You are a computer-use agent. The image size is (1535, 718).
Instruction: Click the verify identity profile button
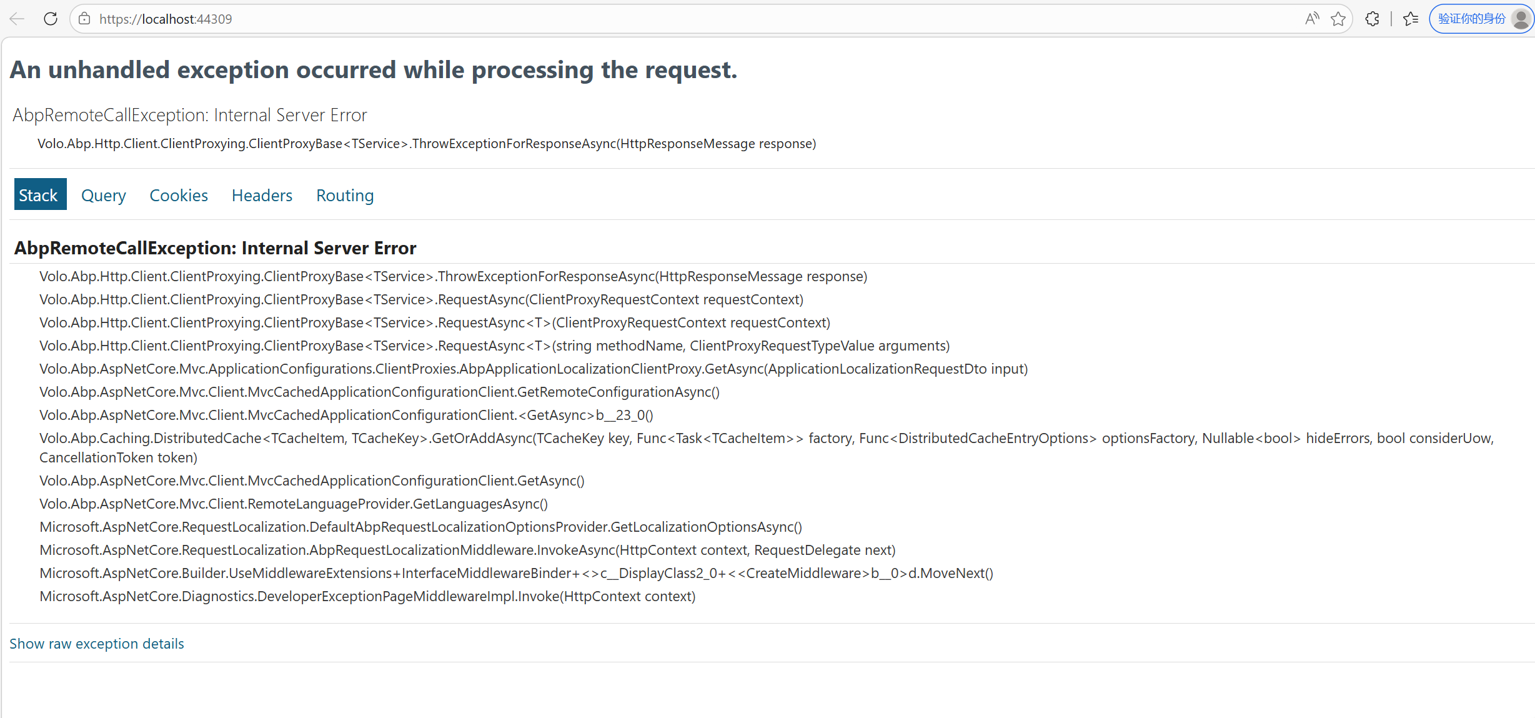1471,19
